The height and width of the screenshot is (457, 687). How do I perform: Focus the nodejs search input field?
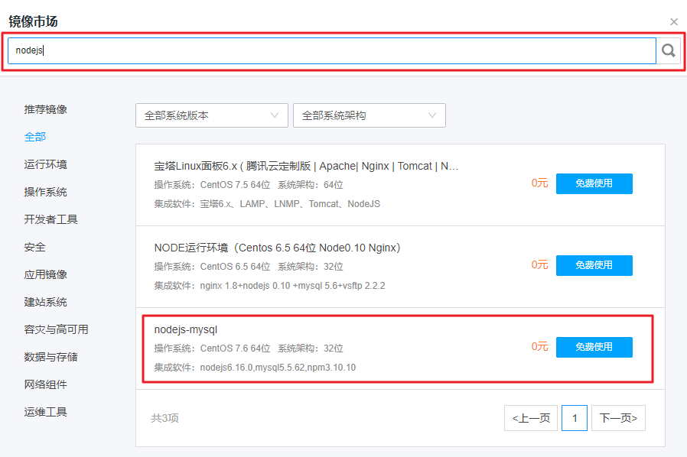point(332,50)
